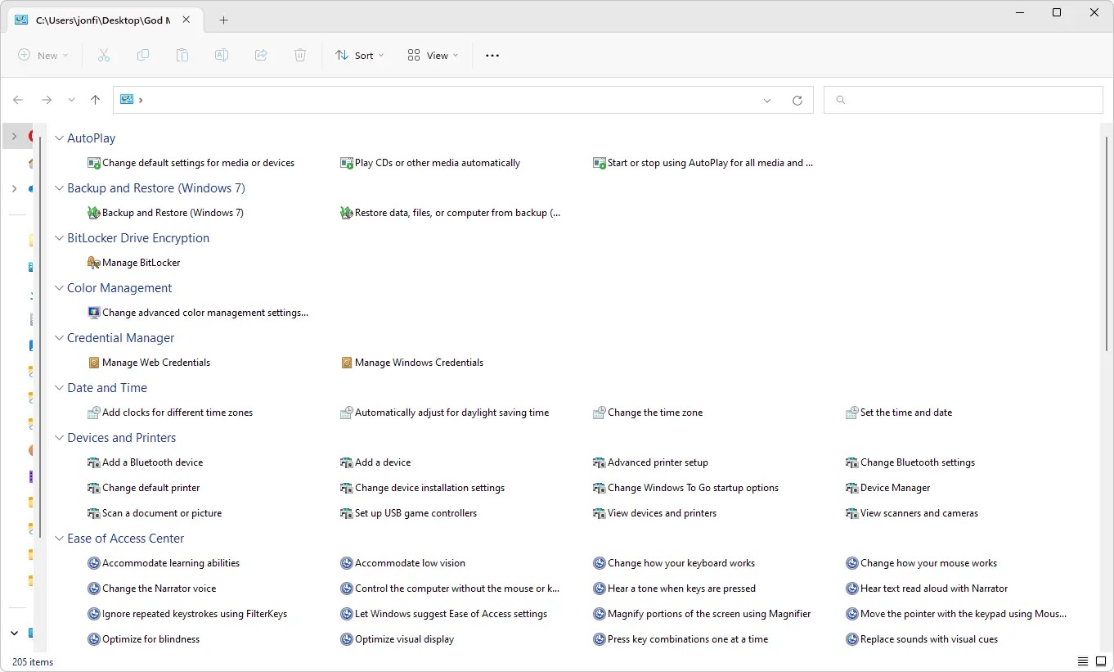Open the Sort dropdown menu
The width and height of the screenshot is (1114, 672).
359,56
